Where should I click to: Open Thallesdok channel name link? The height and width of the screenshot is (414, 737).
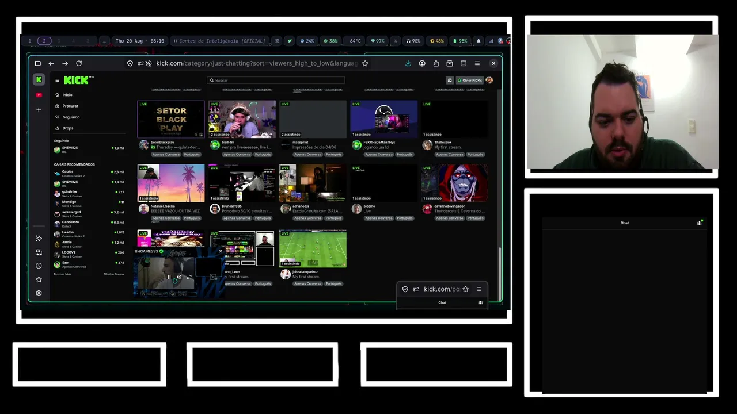point(443,142)
